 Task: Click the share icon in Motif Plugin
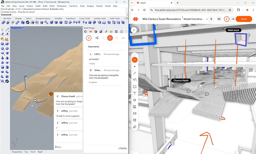(97, 38)
